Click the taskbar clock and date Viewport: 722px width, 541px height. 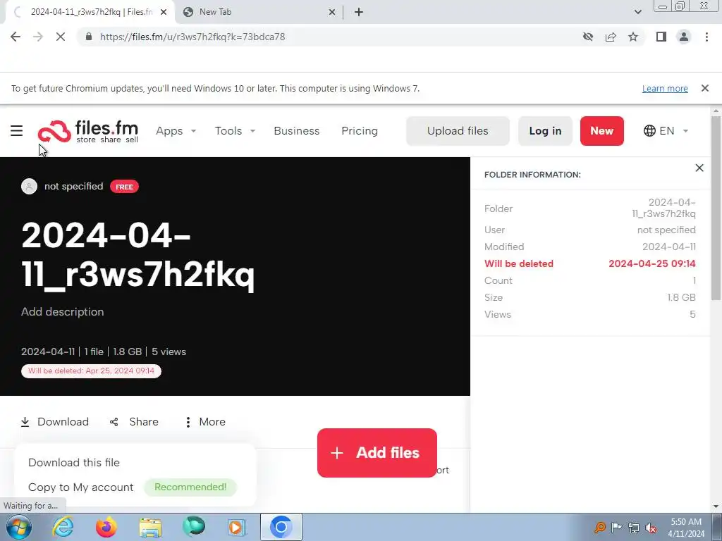(685, 528)
